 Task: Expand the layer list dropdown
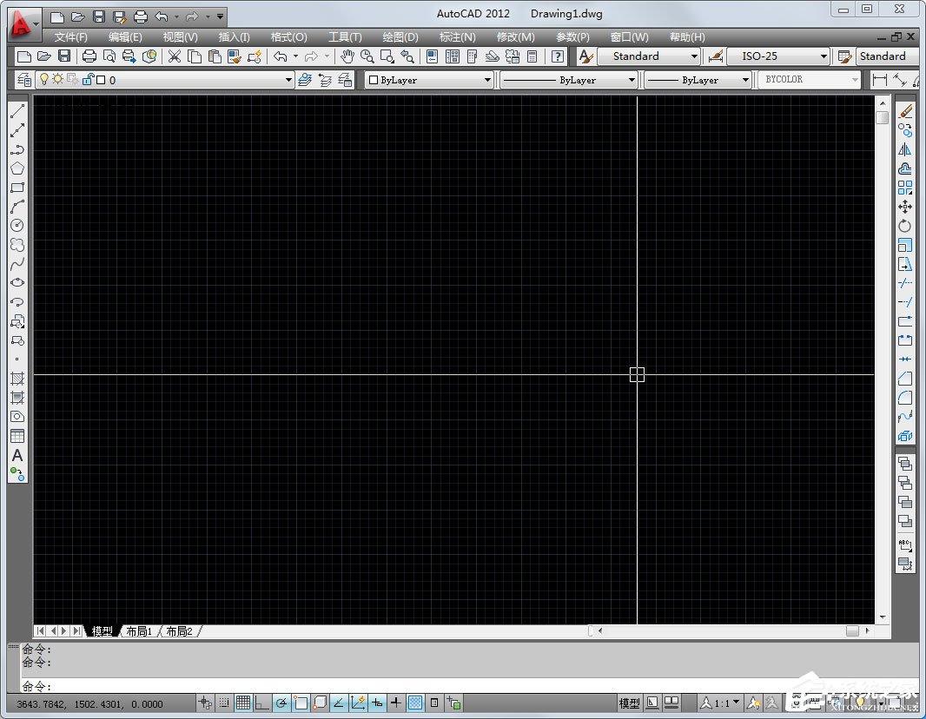click(288, 80)
